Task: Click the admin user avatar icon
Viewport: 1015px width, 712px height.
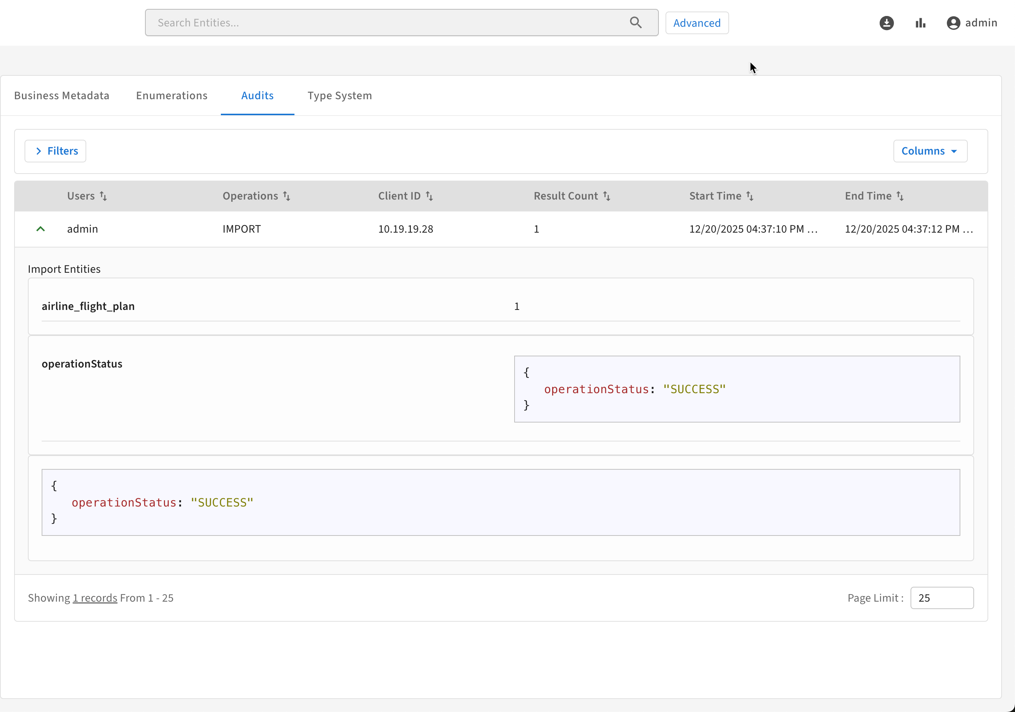Action: pos(953,23)
